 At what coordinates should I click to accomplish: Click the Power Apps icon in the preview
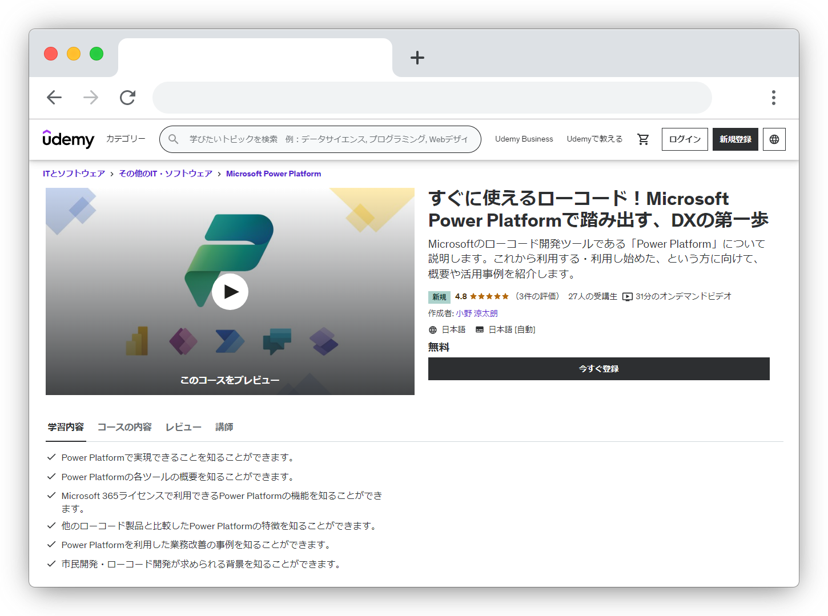(x=183, y=341)
